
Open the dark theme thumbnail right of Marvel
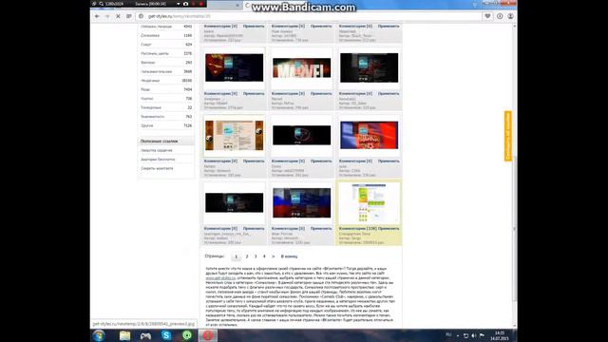pyautogui.click(x=370, y=67)
